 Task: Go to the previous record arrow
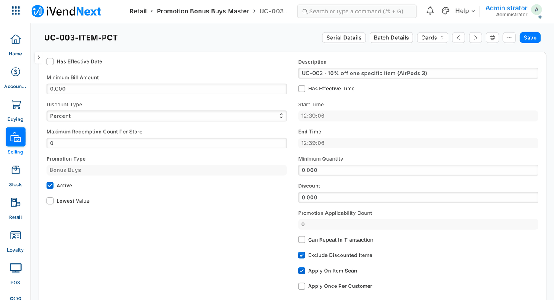coord(458,38)
